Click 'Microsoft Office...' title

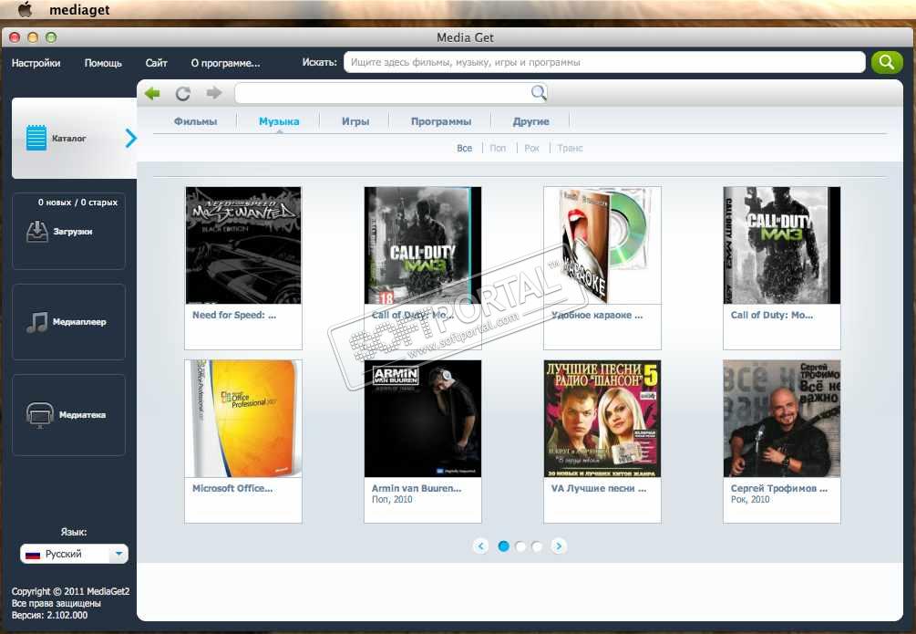tap(232, 488)
